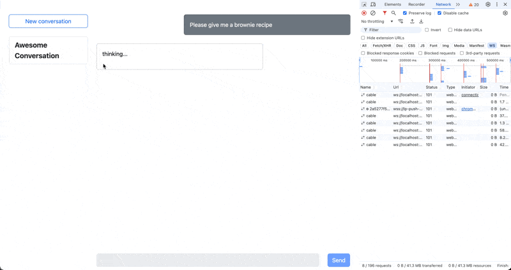
Task: Open the network search magnifier icon
Action: click(x=393, y=13)
